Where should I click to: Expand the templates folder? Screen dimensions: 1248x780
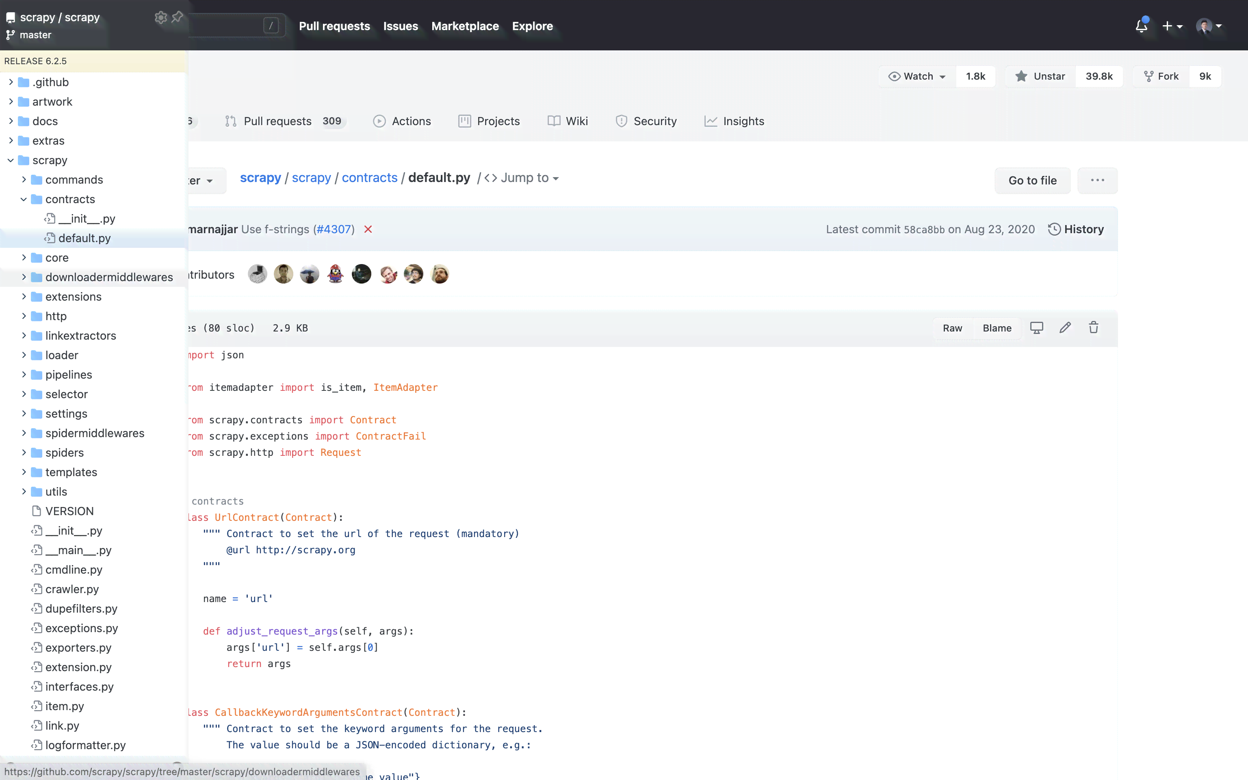click(24, 472)
